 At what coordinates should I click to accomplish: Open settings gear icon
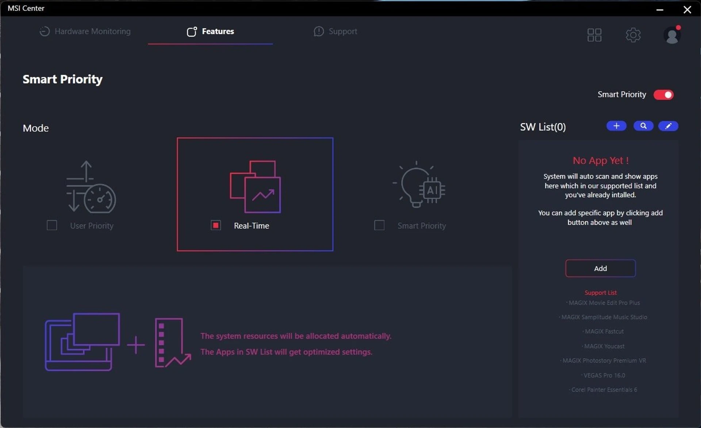[633, 35]
